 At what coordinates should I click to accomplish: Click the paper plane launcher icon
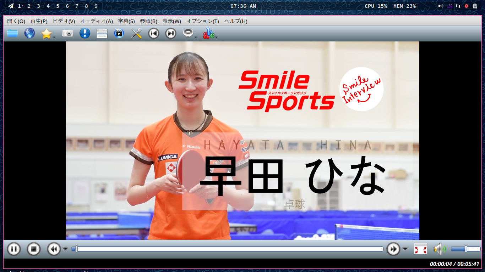11,6
